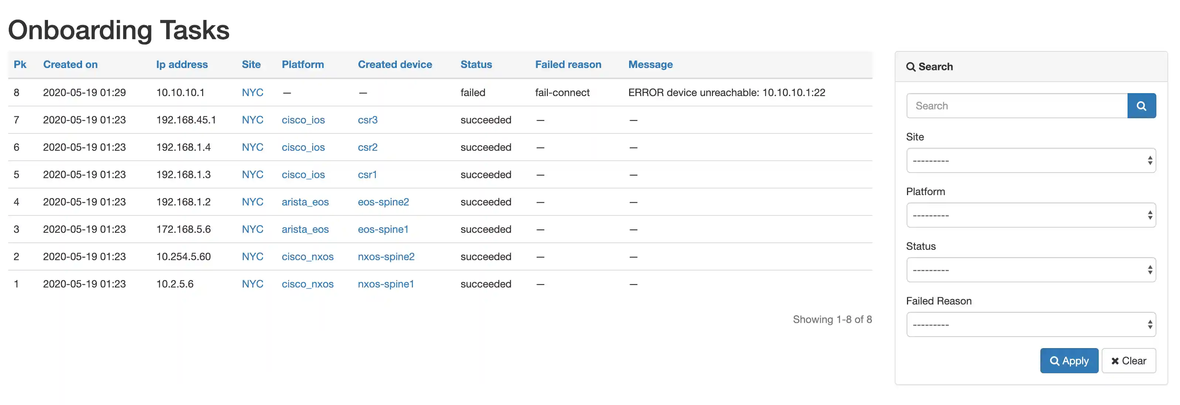Open the Status filter dropdown

(x=1031, y=269)
